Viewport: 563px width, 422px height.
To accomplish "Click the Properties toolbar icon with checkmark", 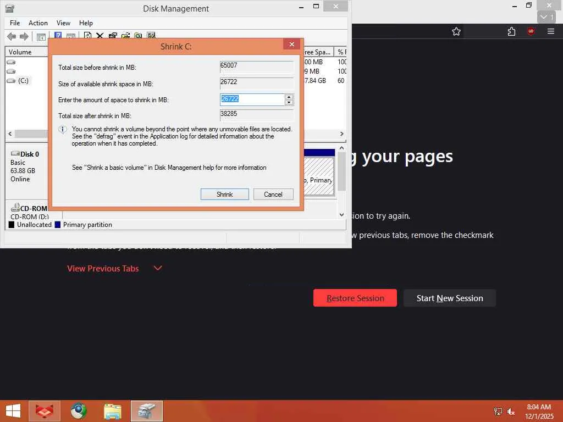I will click(113, 36).
